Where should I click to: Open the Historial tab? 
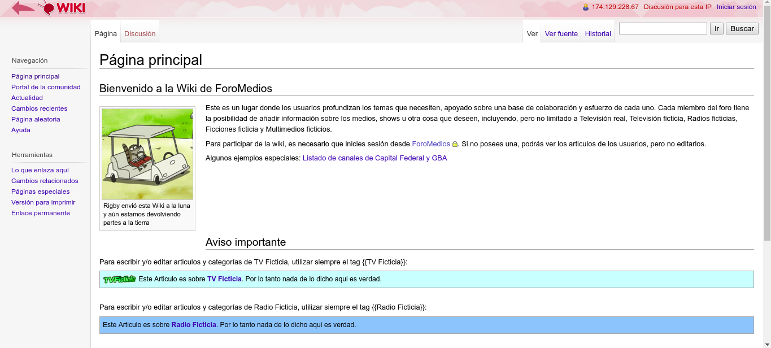[598, 33]
